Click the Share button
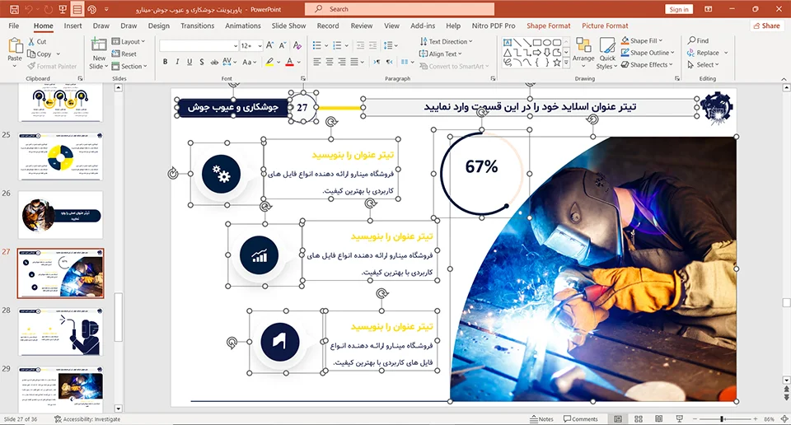Screen dimensions: 791x425 pyautogui.click(x=767, y=26)
